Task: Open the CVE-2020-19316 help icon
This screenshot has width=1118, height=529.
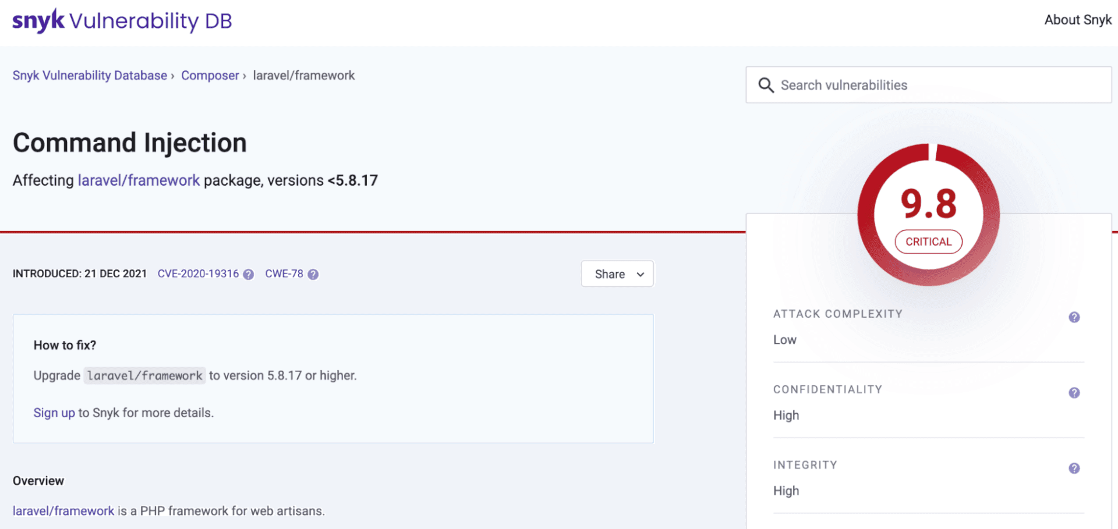Action: click(x=249, y=275)
